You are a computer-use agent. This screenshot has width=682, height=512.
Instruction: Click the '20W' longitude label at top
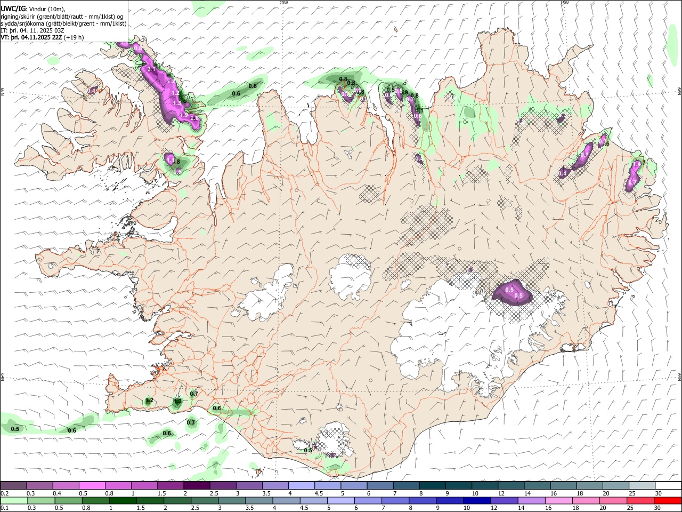coord(284,2)
